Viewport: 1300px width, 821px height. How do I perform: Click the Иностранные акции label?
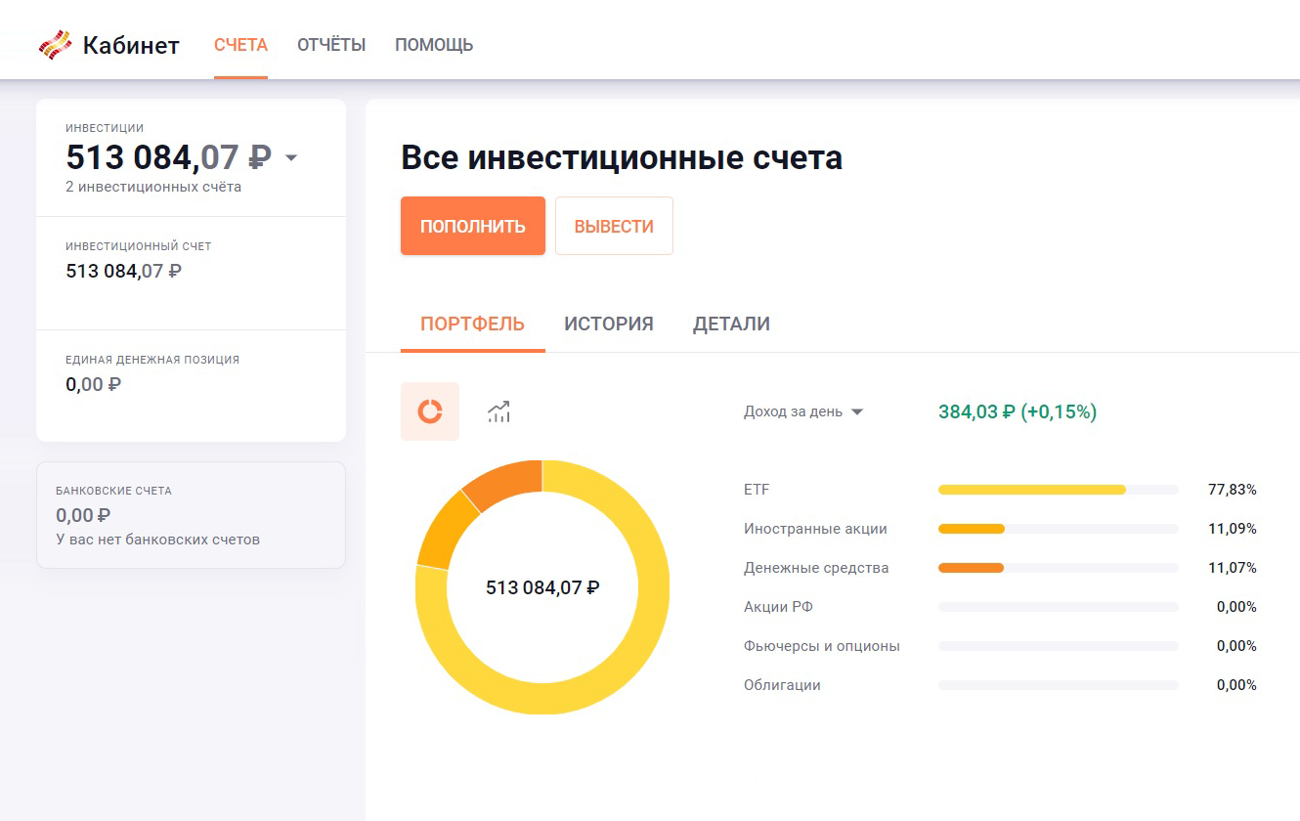815,529
